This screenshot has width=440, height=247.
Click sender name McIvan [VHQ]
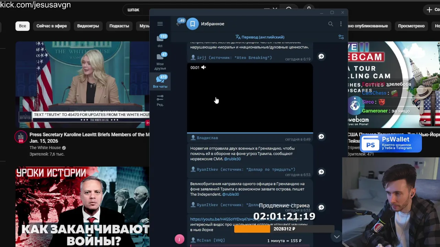211,240
